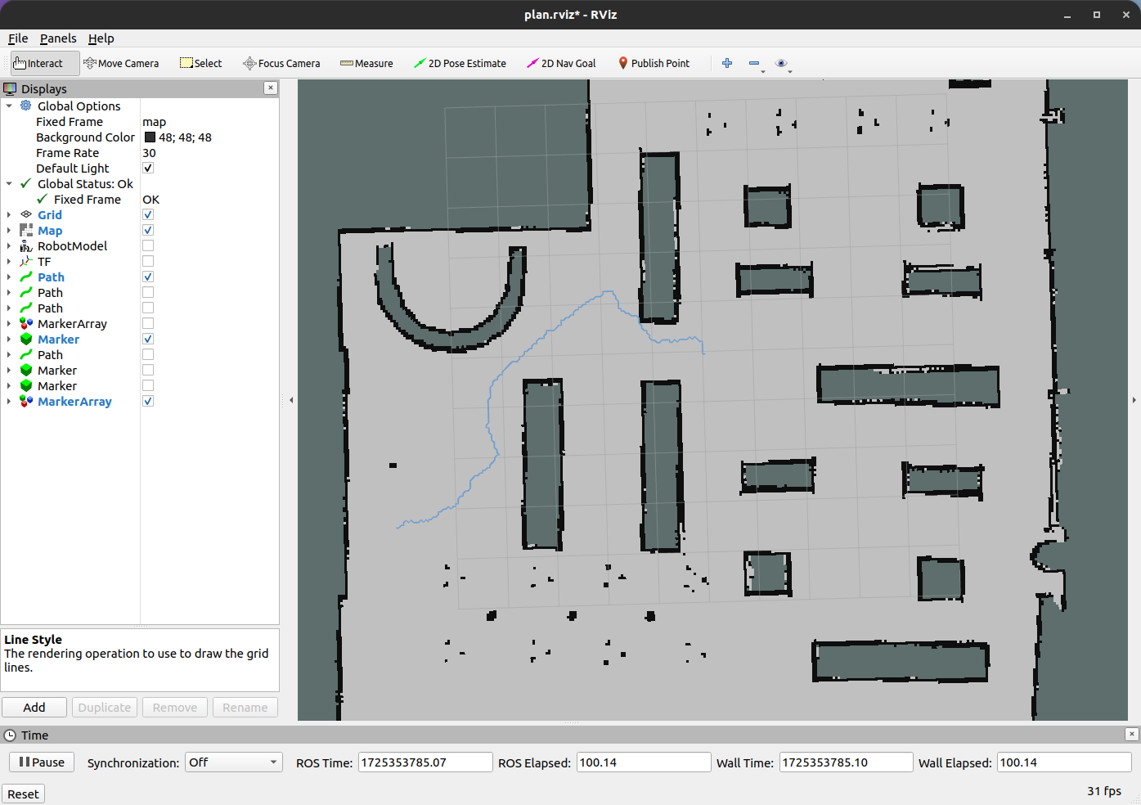The height and width of the screenshot is (805, 1141).
Task: Choose the Measure tool
Action: 366,63
